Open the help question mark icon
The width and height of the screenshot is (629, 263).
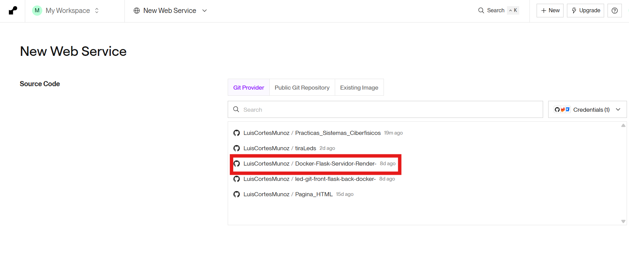(x=615, y=11)
